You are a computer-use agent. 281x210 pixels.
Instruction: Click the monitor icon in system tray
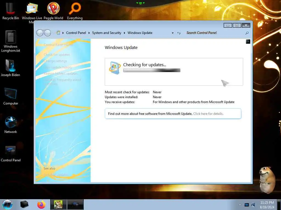[x=247, y=205]
